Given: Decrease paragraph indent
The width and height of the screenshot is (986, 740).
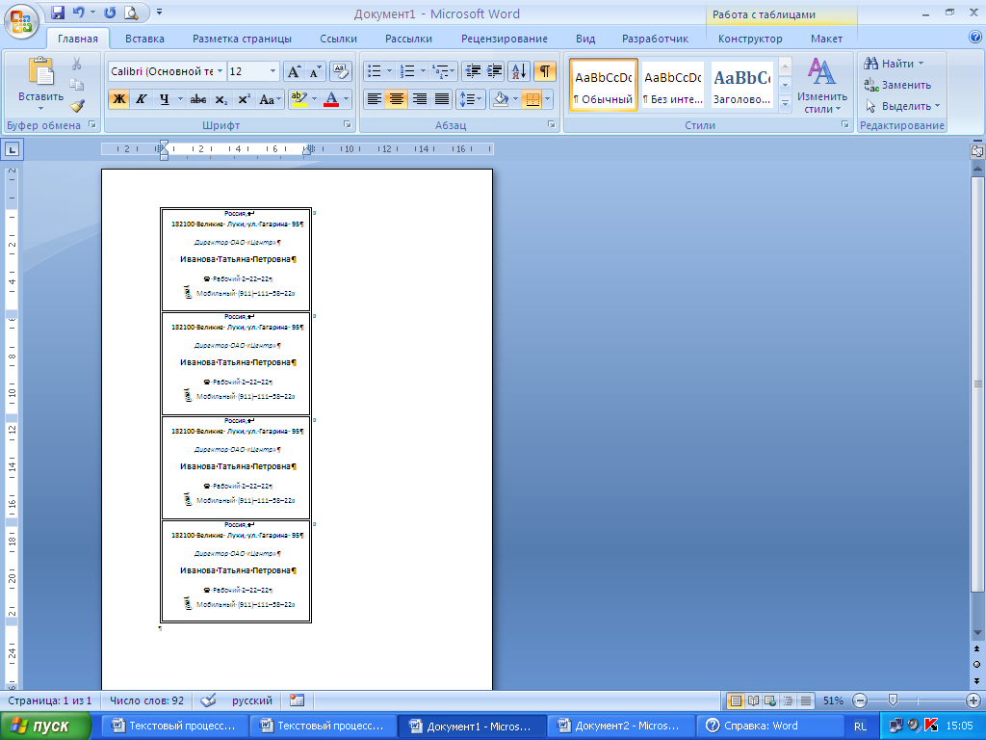Looking at the screenshot, I should (x=473, y=71).
